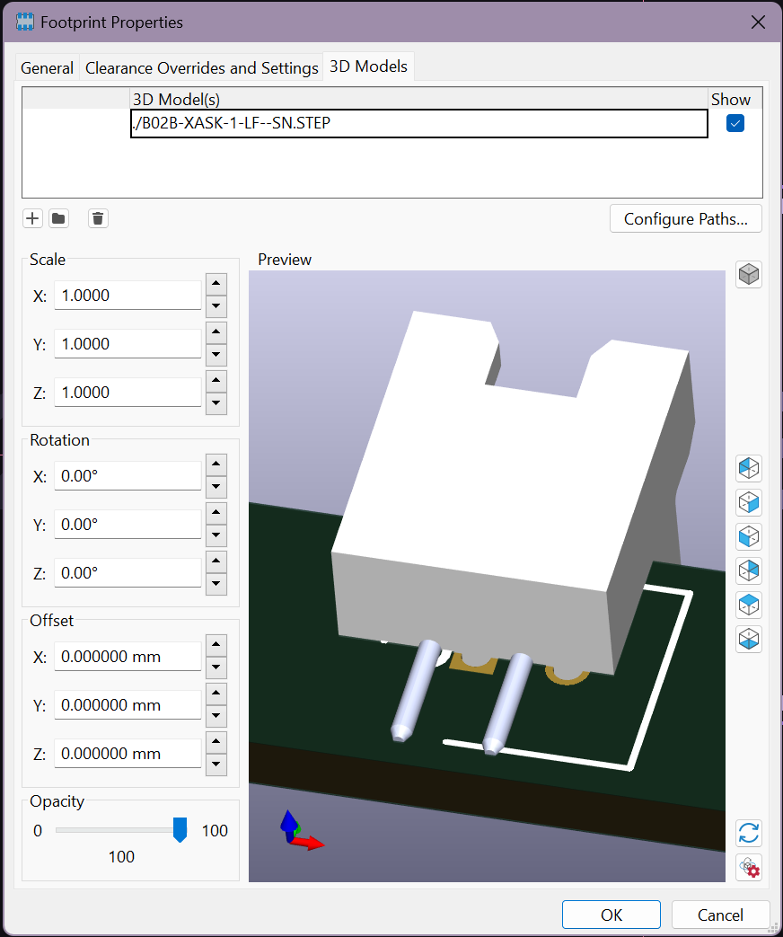Decrease Offset Z value

(216, 765)
